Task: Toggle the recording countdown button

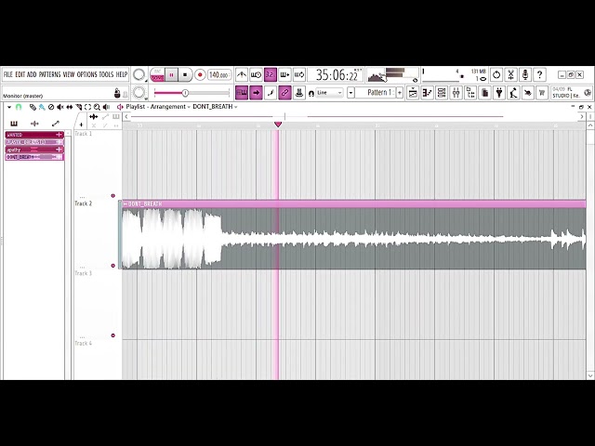Action: 271,74
